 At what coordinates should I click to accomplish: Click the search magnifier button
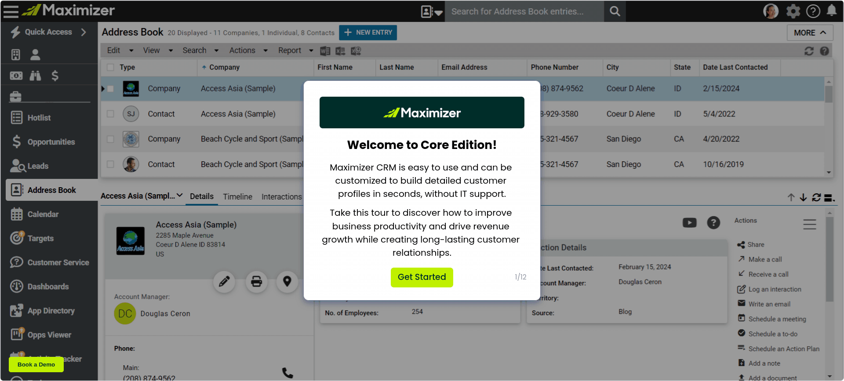[615, 11]
